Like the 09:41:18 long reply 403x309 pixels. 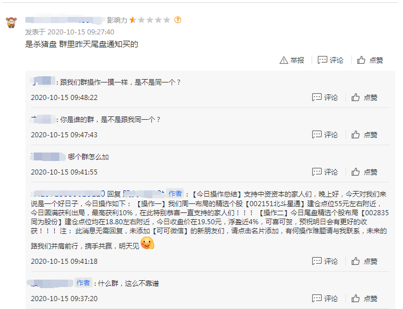tap(364, 262)
